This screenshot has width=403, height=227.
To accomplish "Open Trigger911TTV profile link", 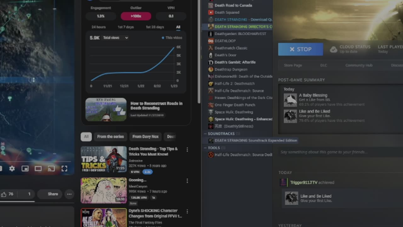I will (x=304, y=182).
